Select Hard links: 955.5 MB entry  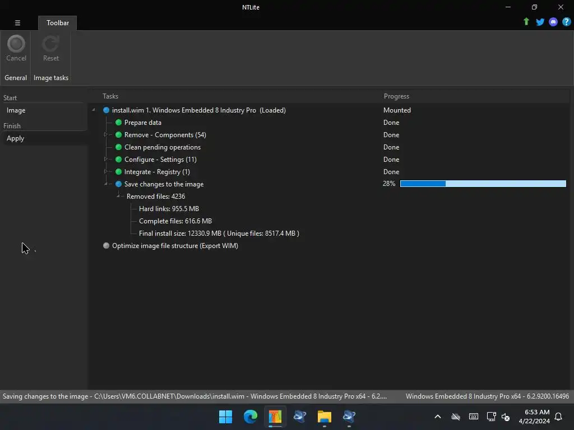(169, 209)
